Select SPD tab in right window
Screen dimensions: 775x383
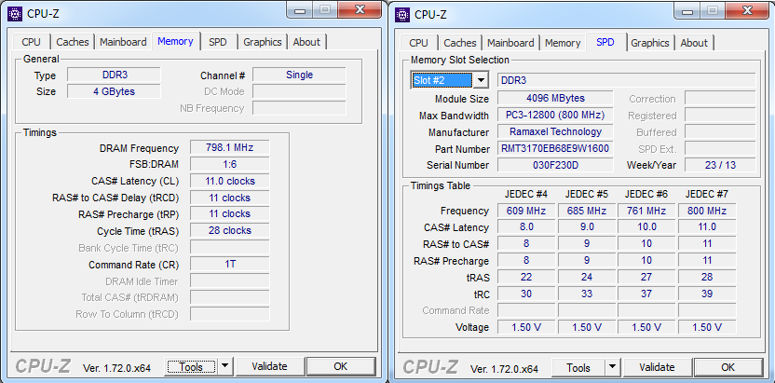click(x=605, y=43)
